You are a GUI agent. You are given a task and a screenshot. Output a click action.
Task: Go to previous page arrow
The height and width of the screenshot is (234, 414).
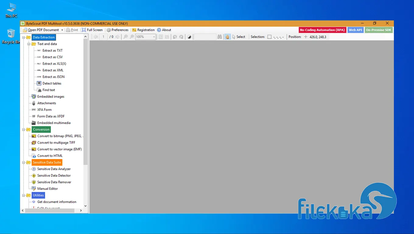(x=96, y=37)
